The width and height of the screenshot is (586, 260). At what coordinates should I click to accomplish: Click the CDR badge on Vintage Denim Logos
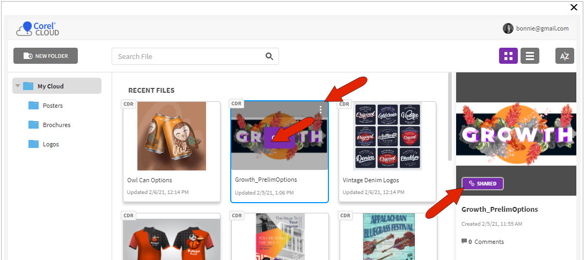pyautogui.click(x=344, y=104)
